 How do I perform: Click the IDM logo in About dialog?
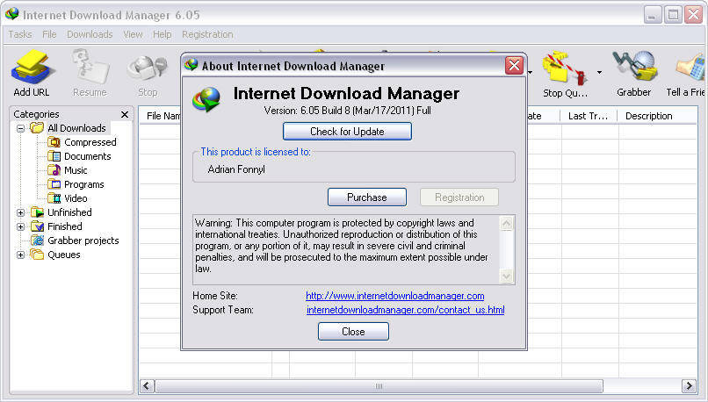coord(206,99)
